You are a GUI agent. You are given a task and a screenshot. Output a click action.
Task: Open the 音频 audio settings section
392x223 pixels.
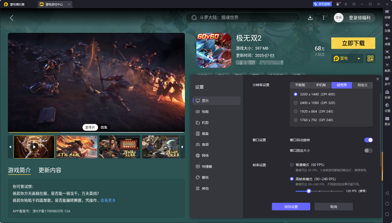tap(206, 144)
